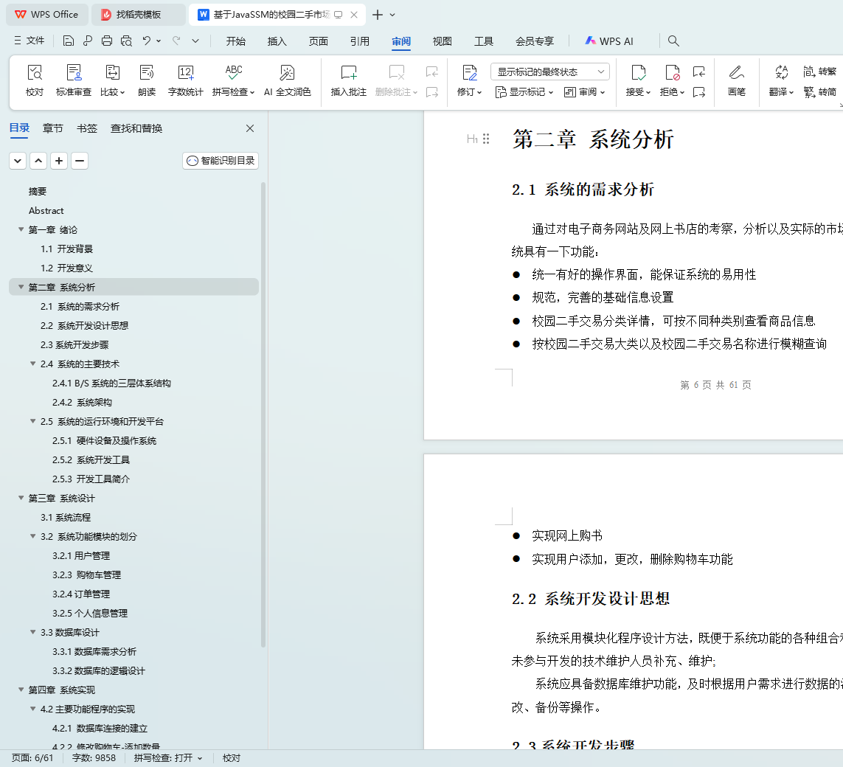Click 智能识别目录 button
843x767 pixels.
221,161
